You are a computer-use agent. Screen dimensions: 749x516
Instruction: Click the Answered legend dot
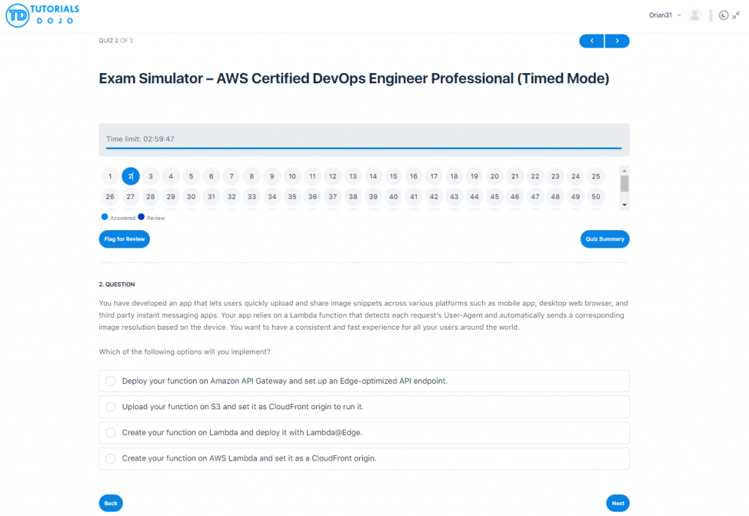coord(103,216)
